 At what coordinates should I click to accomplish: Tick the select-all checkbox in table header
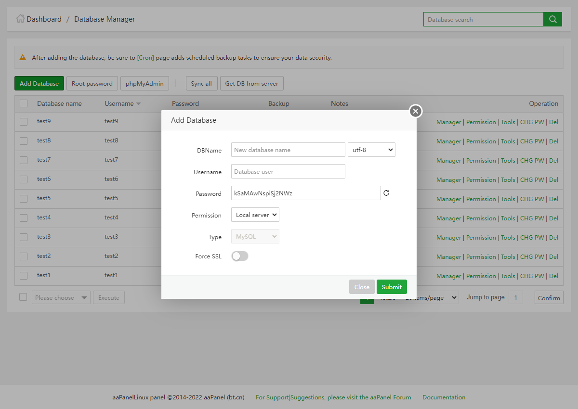[x=24, y=103]
